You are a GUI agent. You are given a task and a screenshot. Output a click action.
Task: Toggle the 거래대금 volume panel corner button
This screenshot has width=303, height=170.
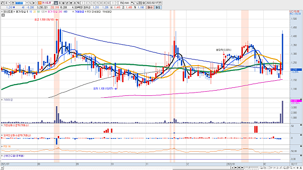pyautogui.click(x=301, y=100)
